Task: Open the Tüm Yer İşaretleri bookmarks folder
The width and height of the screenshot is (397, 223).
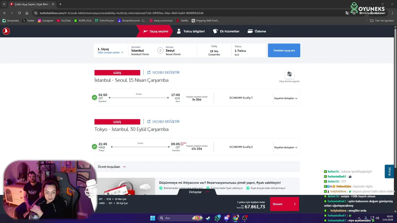Action: pos(382,21)
